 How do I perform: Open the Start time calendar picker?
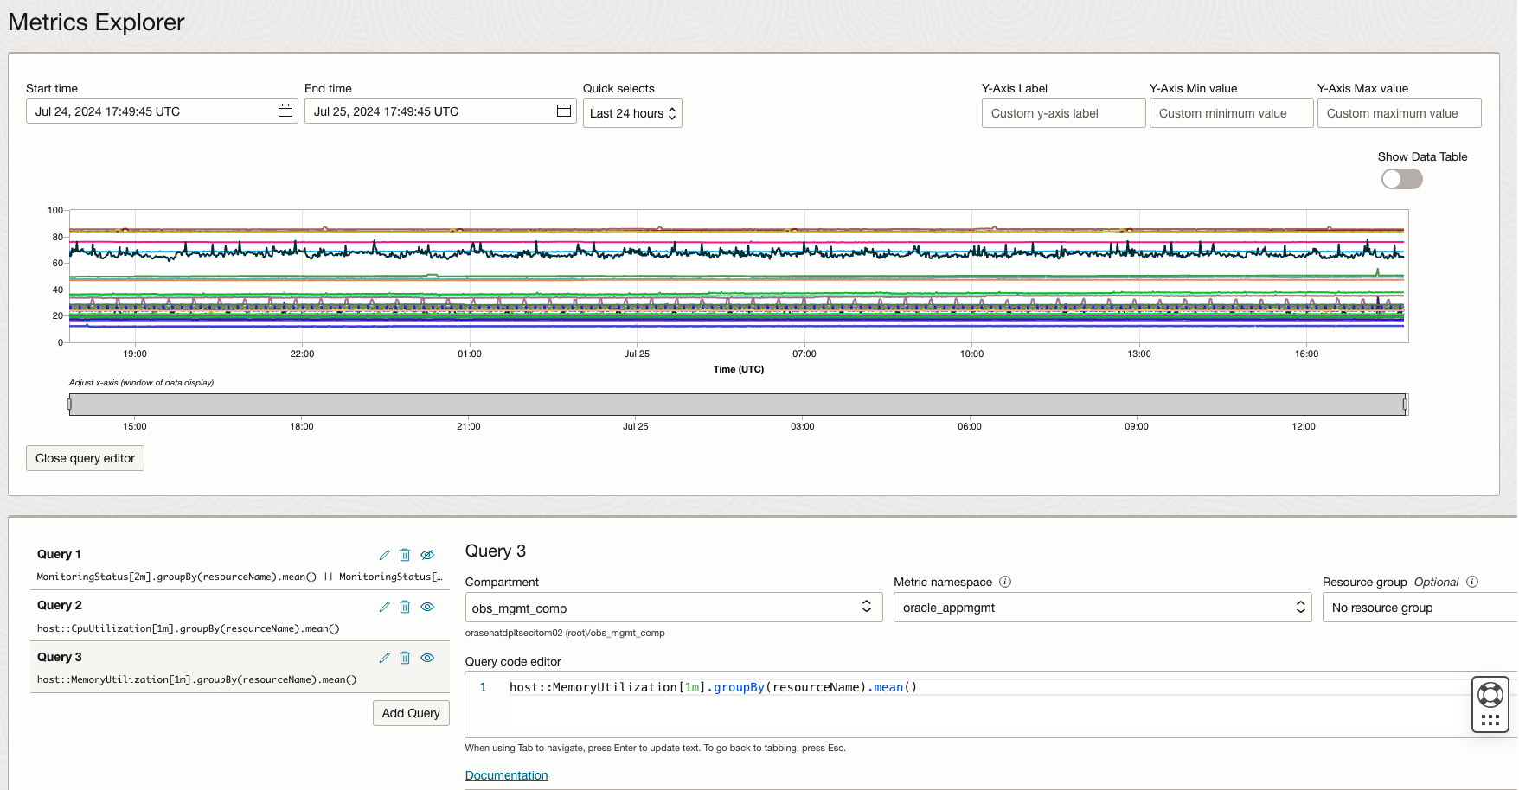285,111
